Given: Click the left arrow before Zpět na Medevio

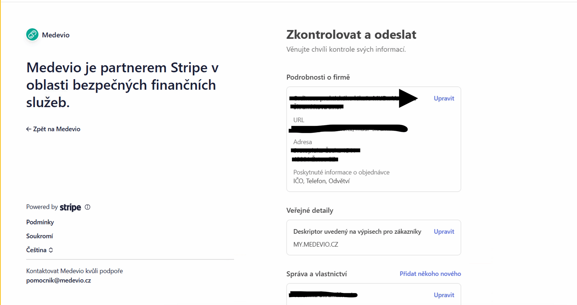Looking at the screenshot, I should pos(29,129).
